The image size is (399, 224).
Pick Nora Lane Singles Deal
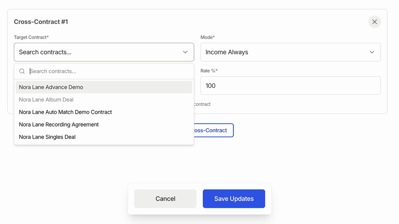coord(104,137)
